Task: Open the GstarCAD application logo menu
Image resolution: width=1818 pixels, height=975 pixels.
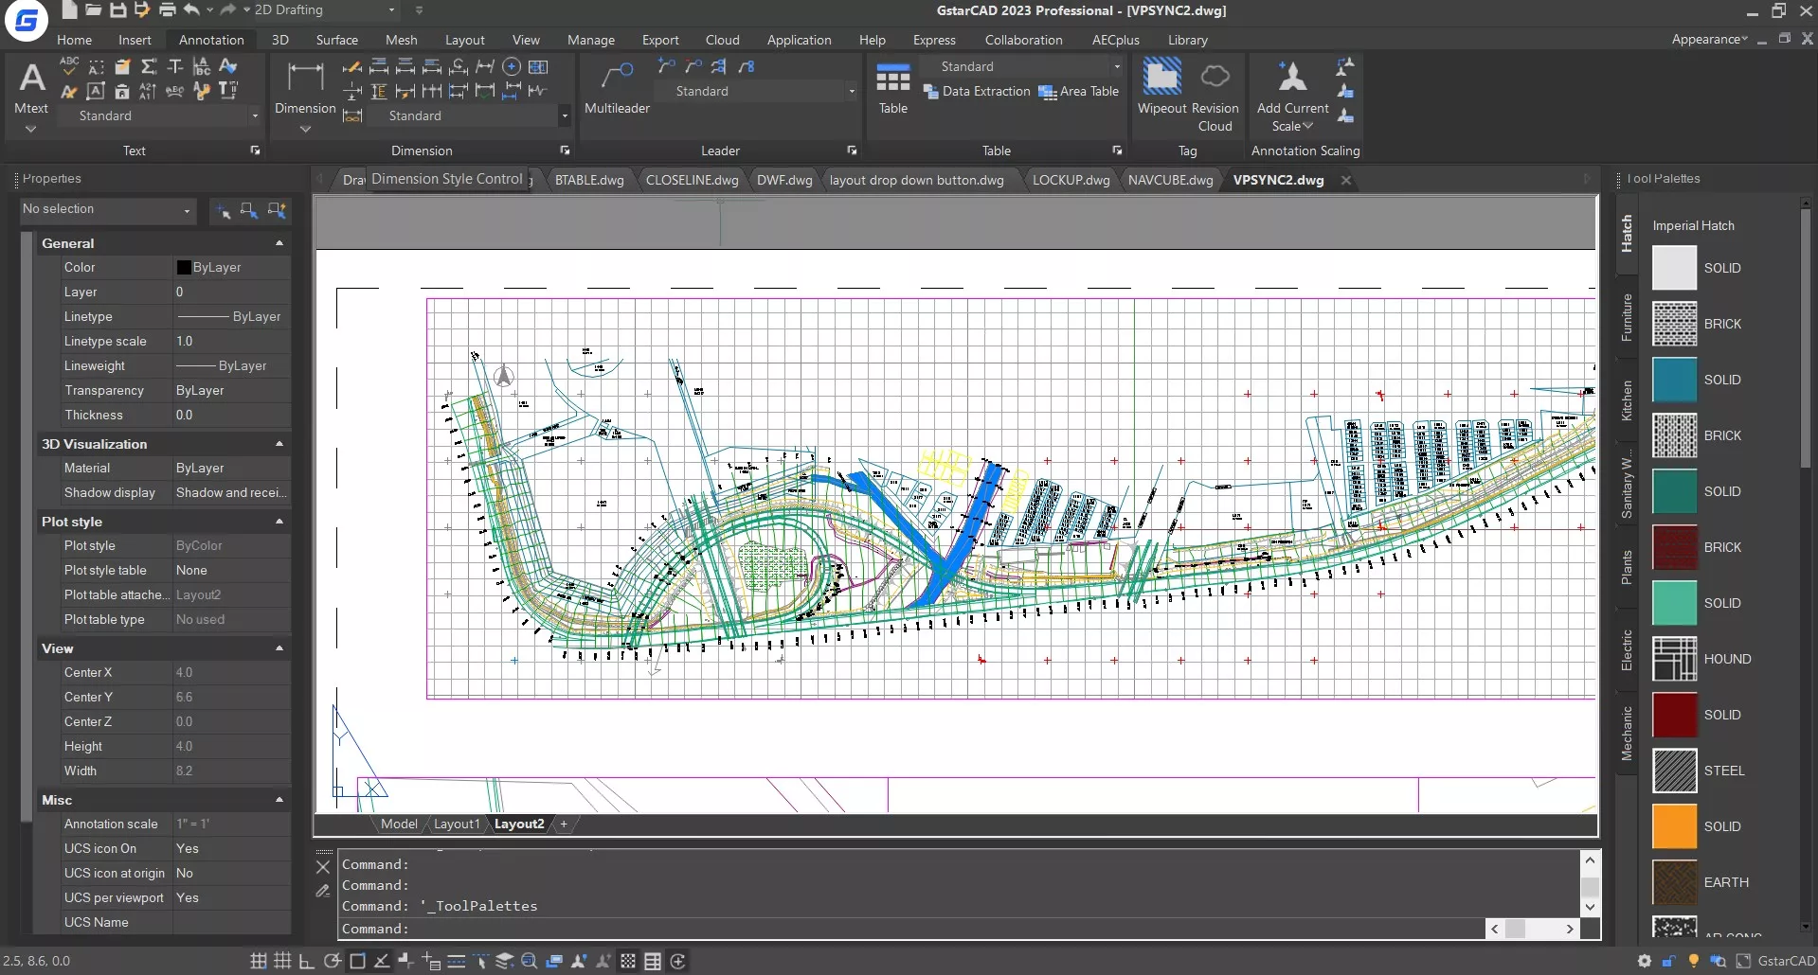Action: click(x=26, y=20)
